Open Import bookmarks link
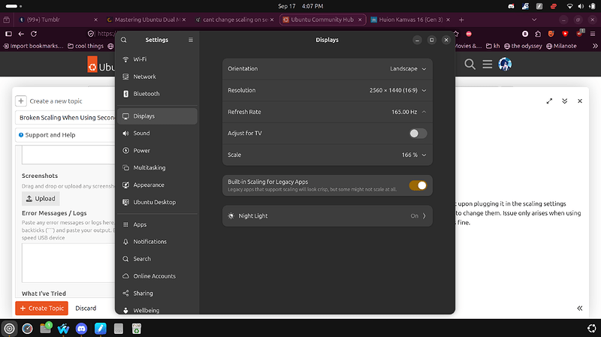This screenshot has height=337, width=601. click(x=33, y=46)
